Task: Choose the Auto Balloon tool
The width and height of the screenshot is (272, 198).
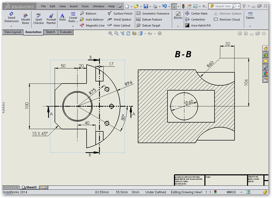Action: (x=92, y=20)
